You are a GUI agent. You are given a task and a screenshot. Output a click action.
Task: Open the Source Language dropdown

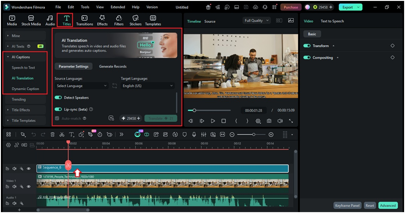[x=82, y=86]
